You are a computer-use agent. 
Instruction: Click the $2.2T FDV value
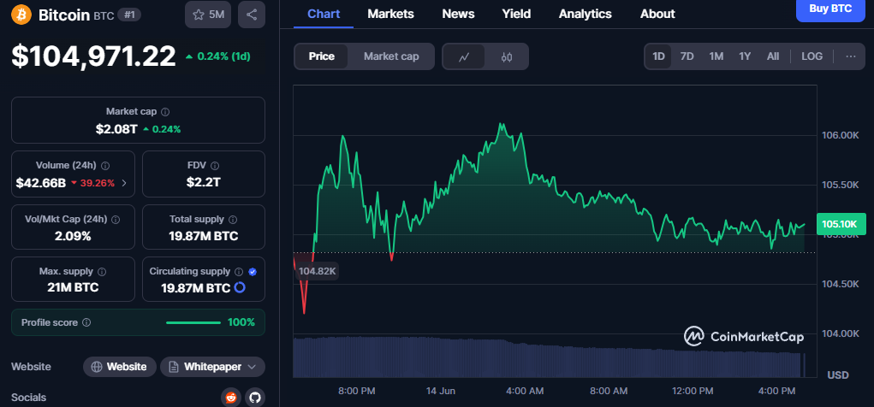tap(204, 182)
